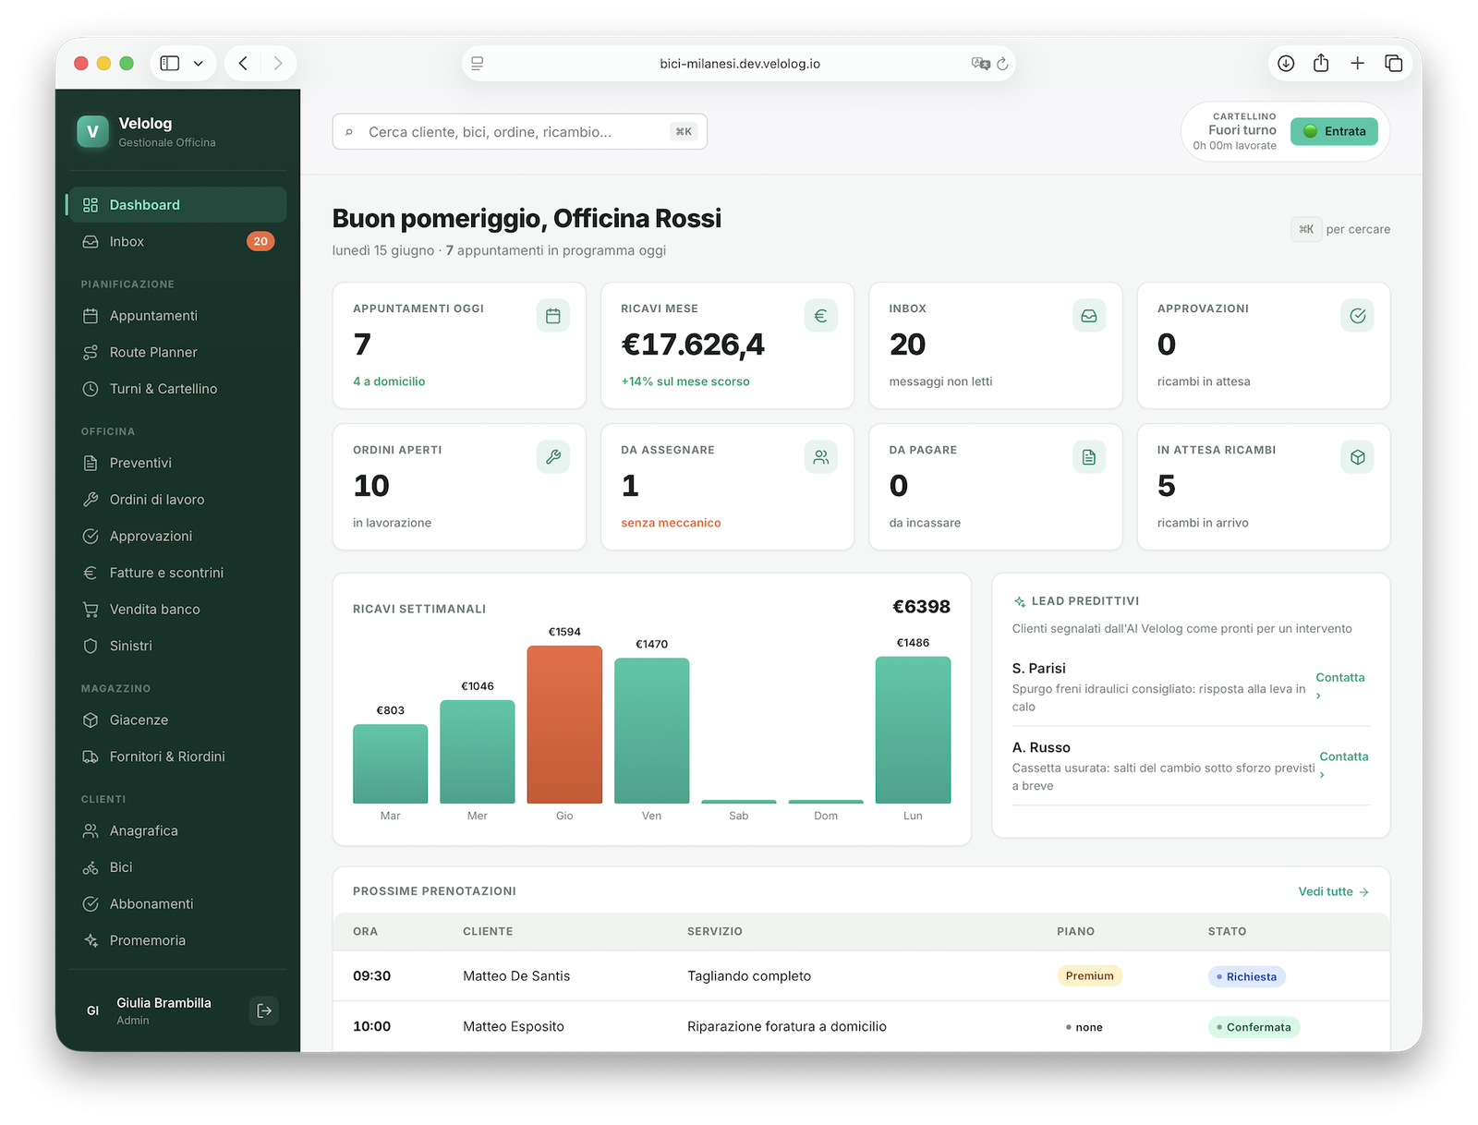Click the Safari address bar URL
This screenshot has width=1478, height=1125.
[740, 64]
